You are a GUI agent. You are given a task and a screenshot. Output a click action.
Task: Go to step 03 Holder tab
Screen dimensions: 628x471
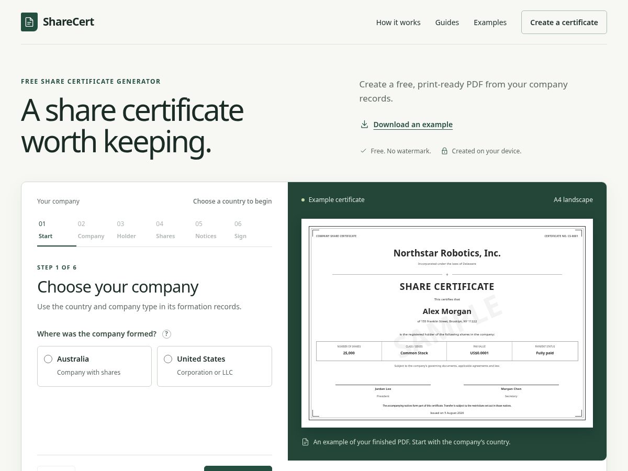135,230
